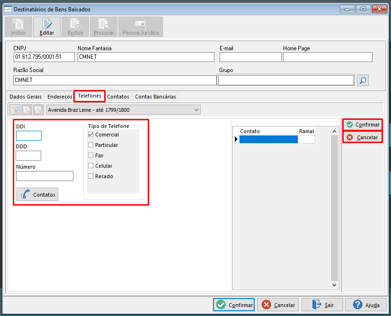
Task: Open Contatos with the phone handset button
Action: click(x=37, y=194)
